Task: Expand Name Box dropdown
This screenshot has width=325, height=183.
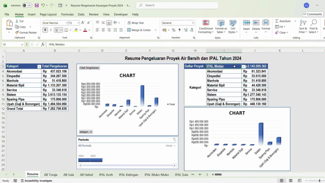Action: [x=22, y=44]
